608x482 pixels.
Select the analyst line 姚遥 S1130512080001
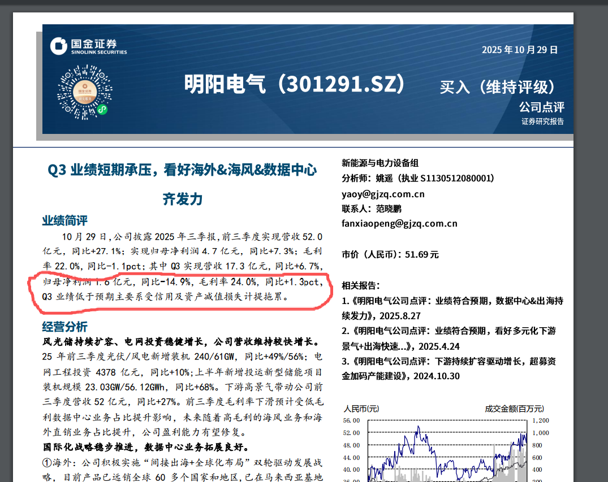click(418, 178)
